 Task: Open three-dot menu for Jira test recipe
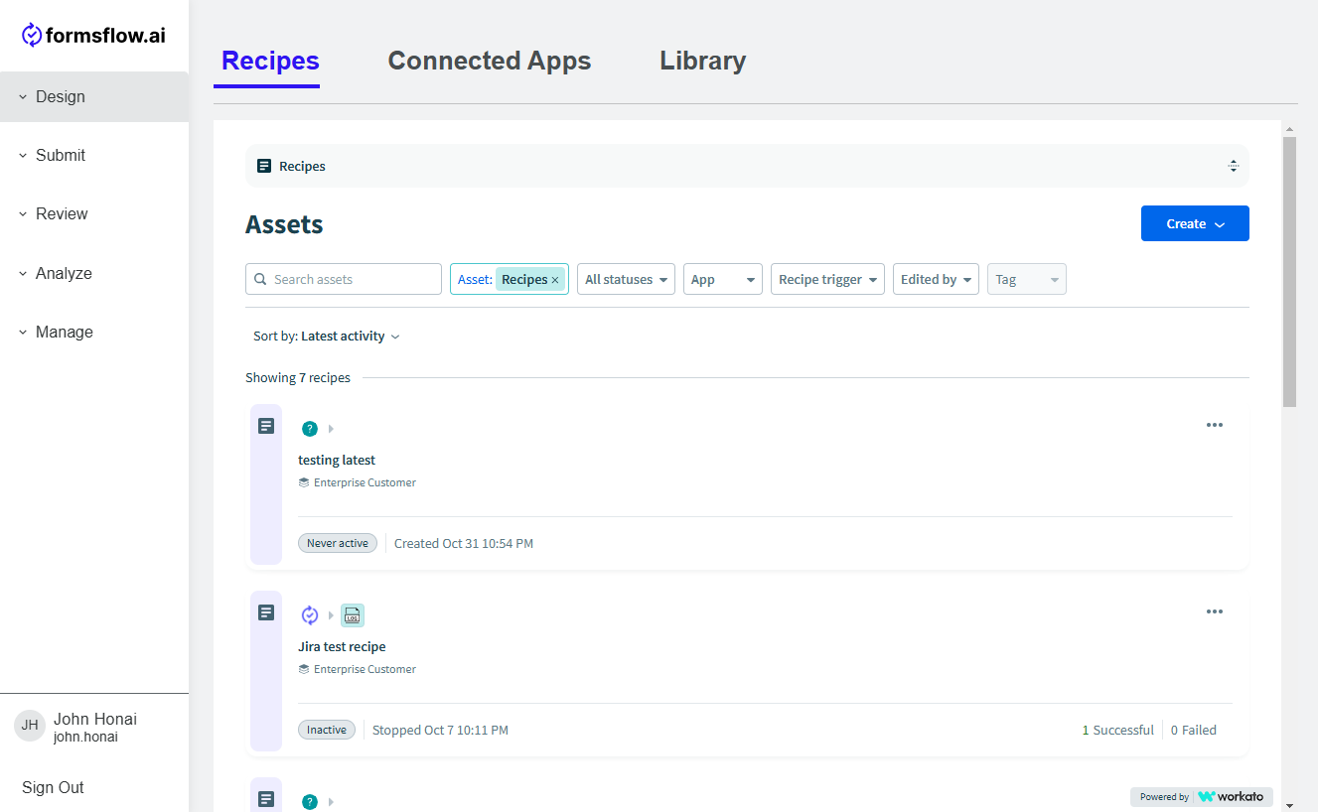coord(1214,611)
